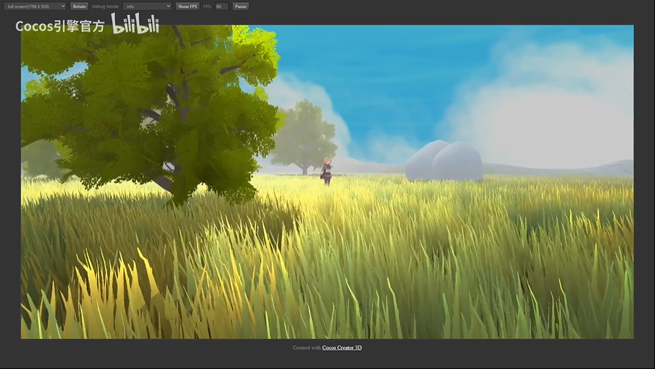Click the pair of grey boulders

pyautogui.click(x=444, y=163)
